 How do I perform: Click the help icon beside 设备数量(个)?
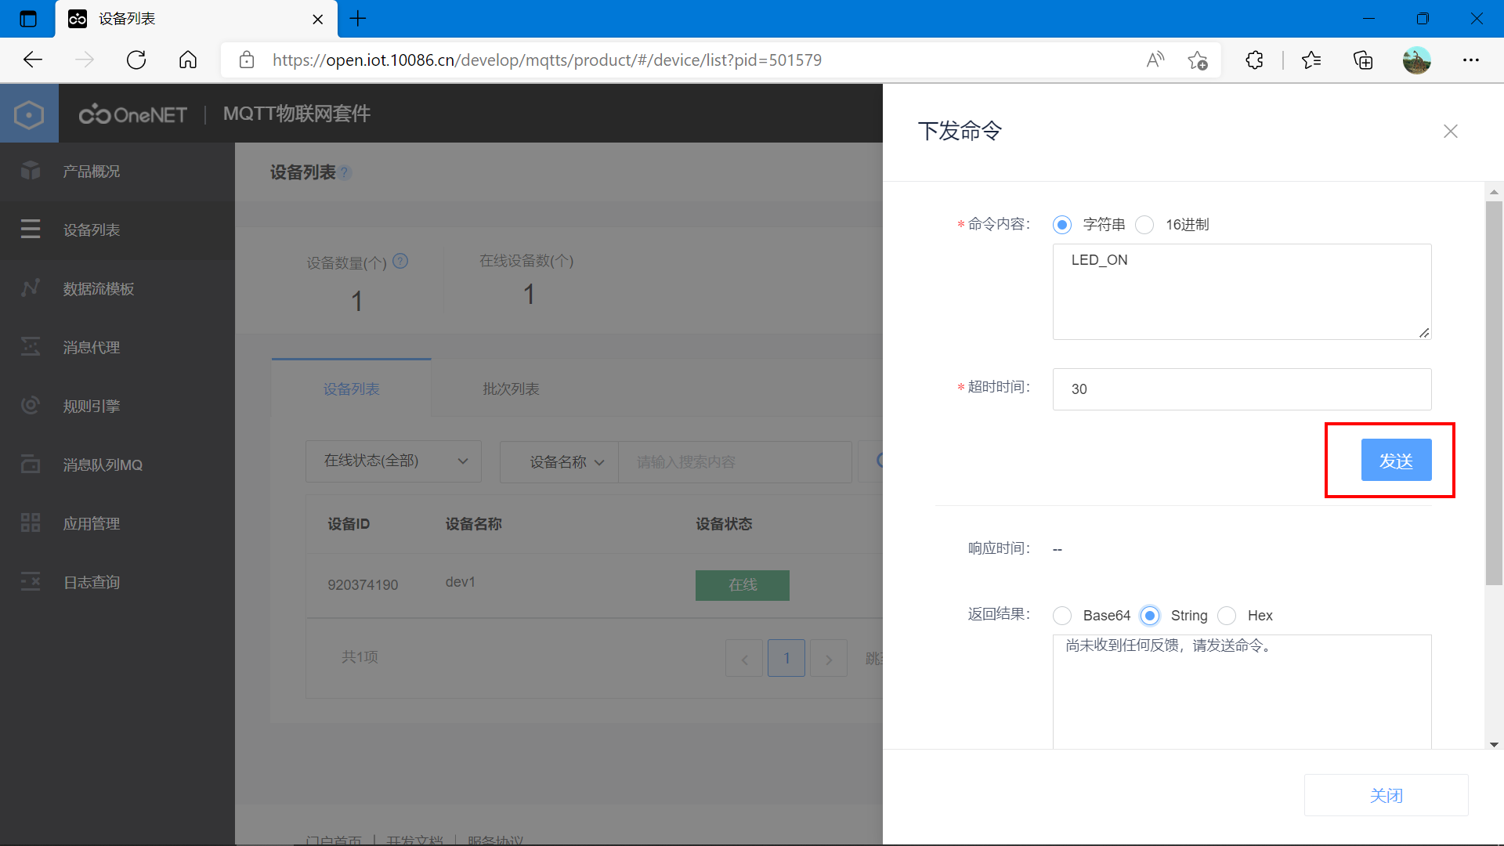coord(400,262)
